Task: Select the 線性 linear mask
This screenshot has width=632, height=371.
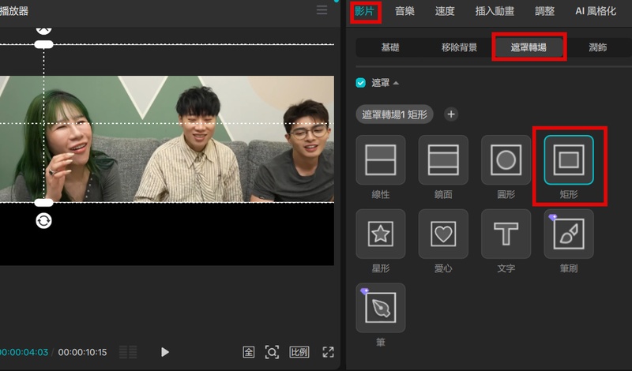Action: (x=381, y=160)
